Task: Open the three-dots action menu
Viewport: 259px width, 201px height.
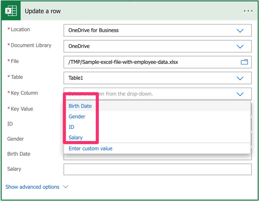Action: click(x=248, y=11)
